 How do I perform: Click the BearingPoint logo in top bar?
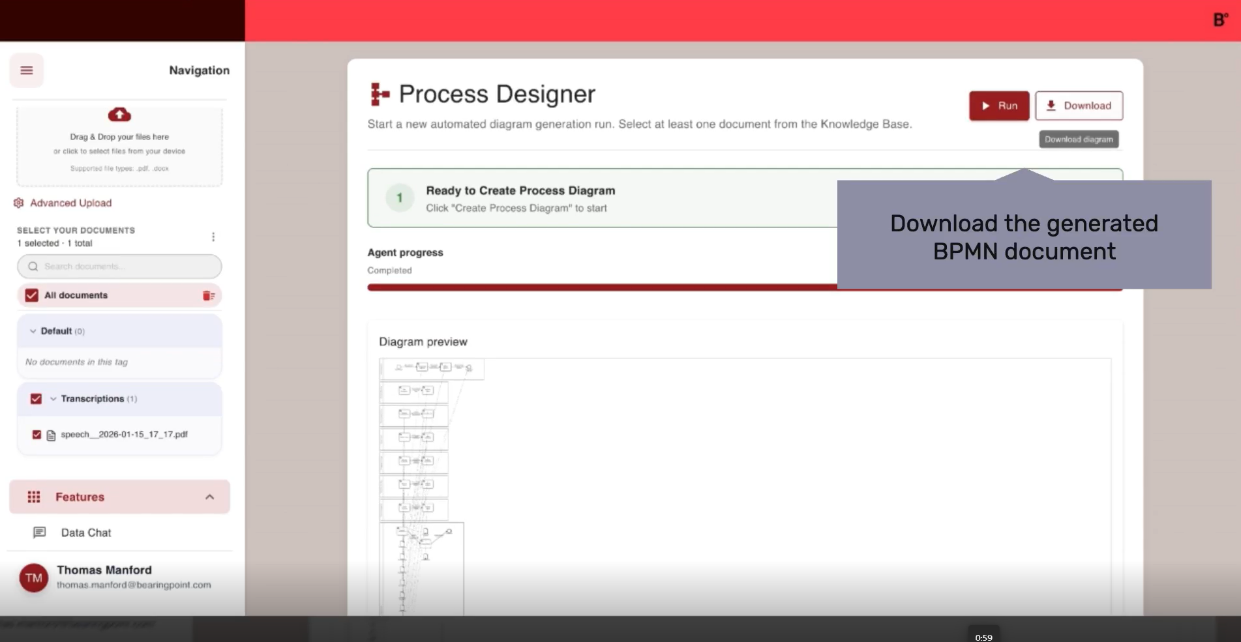[1220, 20]
